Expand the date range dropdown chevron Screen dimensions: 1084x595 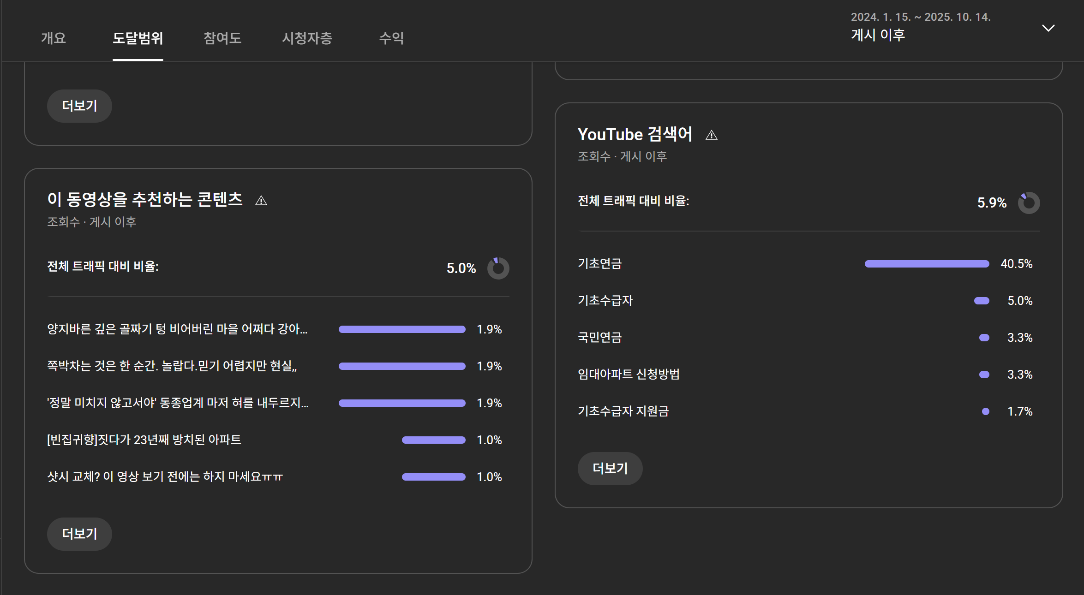(x=1048, y=28)
